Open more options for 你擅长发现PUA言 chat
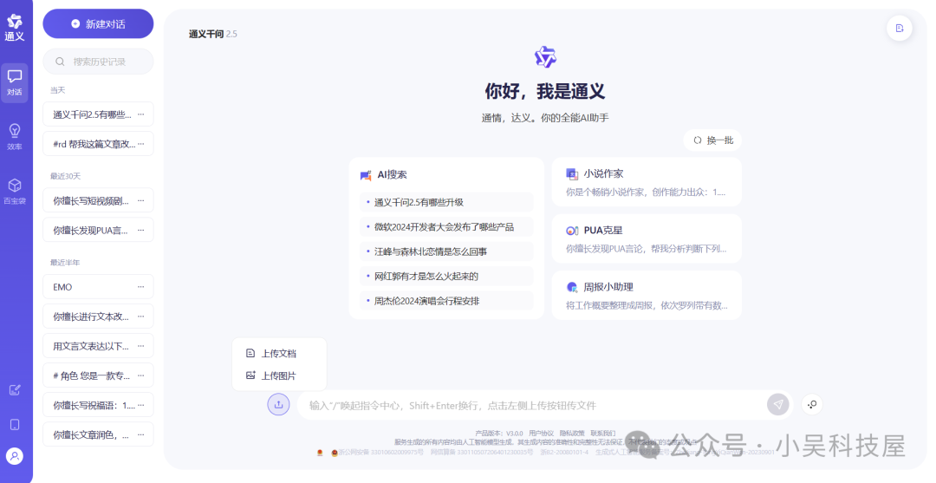The width and height of the screenshot is (936, 483). pos(141,230)
